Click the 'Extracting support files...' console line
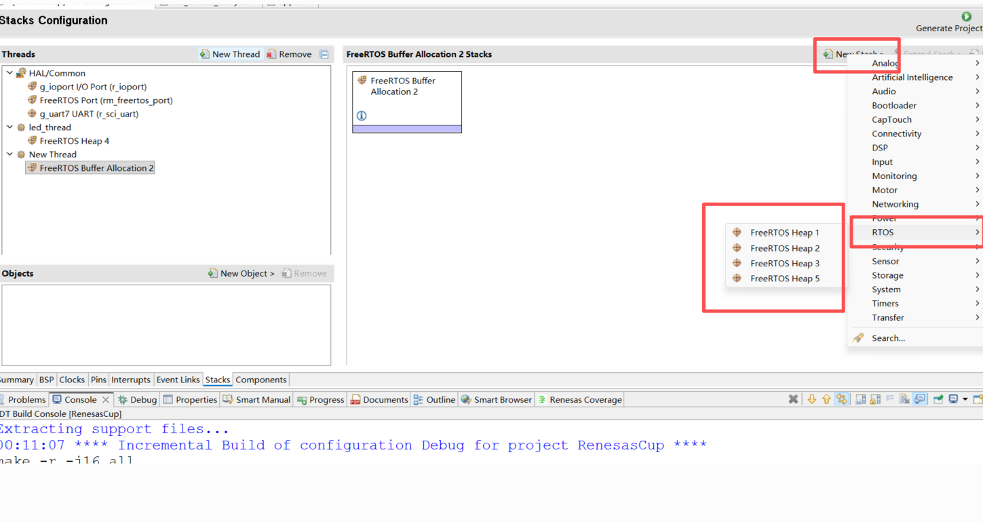The image size is (983, 522). [x=114, y=429]
